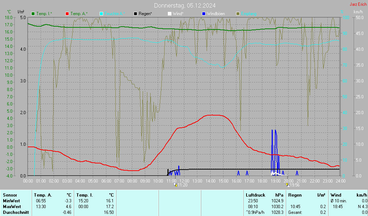Click the chart title 'Donnerstag, 05.12.2024'
The height and width of the screenshot is (216, 368).
[185, 5]
